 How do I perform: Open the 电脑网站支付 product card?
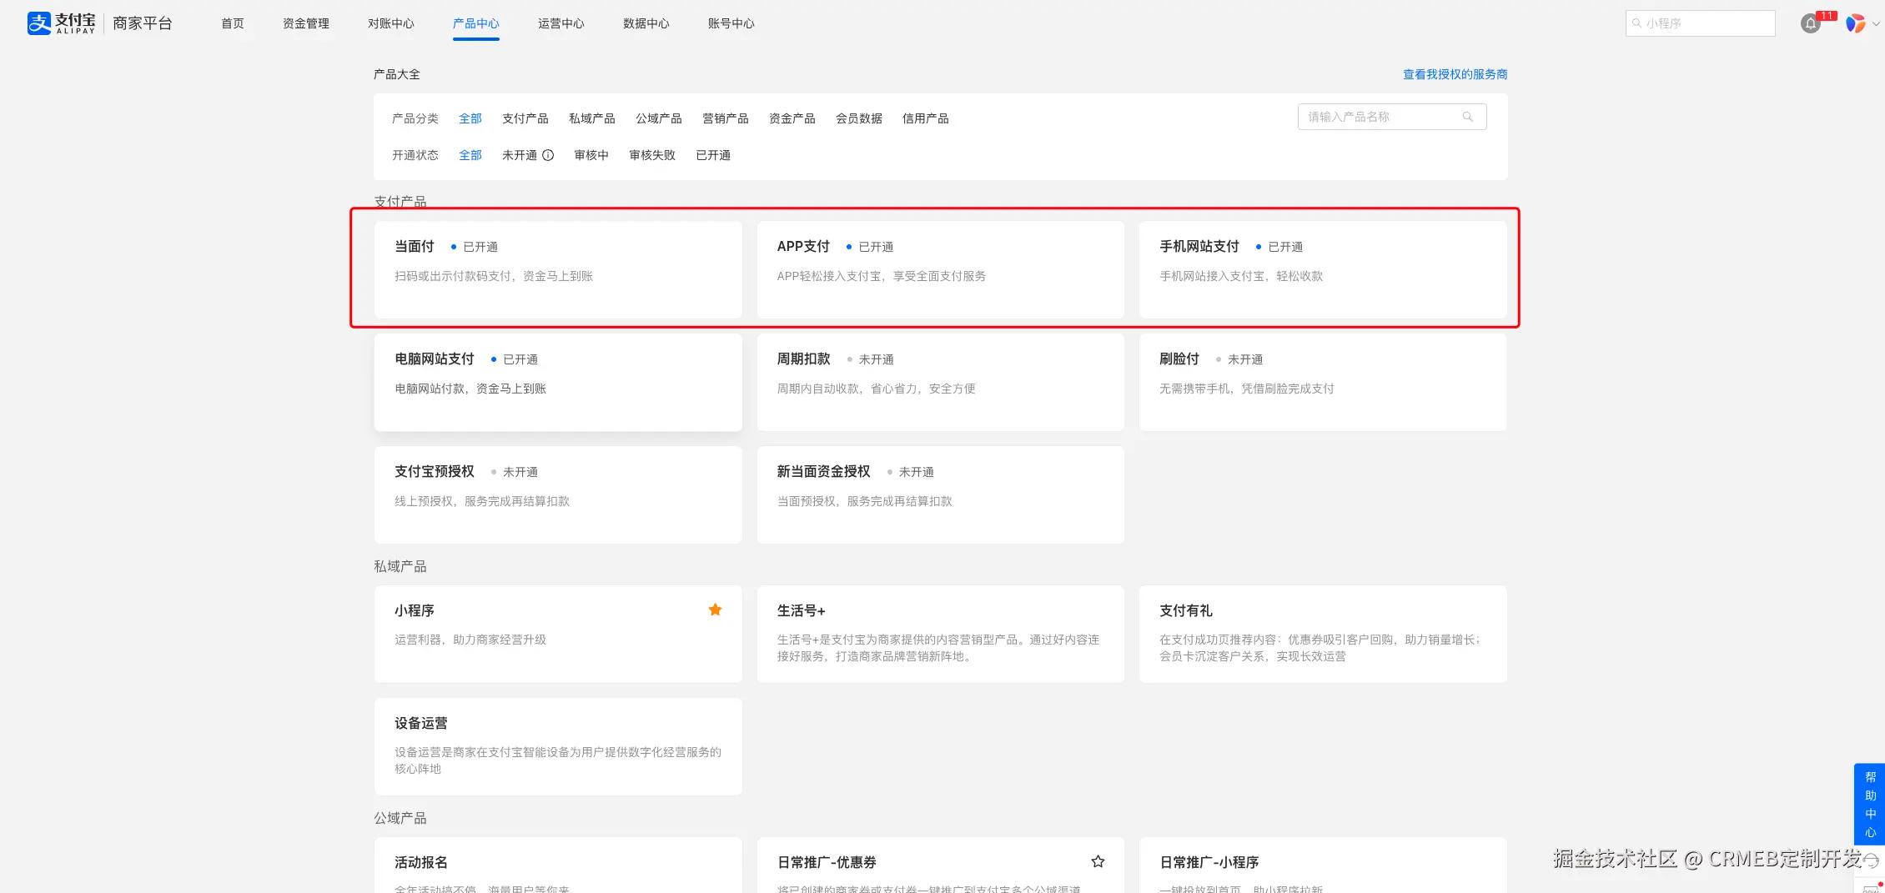[x=558, y=382]
